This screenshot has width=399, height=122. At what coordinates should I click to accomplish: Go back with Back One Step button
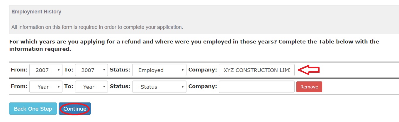33,109
